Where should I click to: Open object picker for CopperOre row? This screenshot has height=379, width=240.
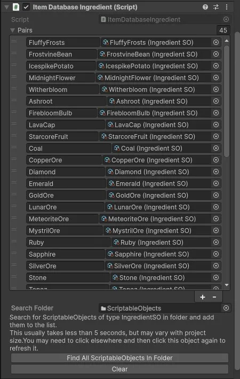[x=216, y=160]
